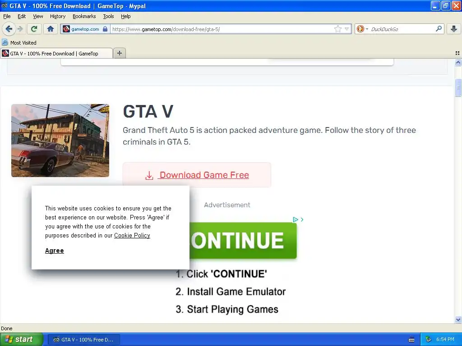Viewport: 462px width, 346px height.
Task: Bookmark this page with the star icon
Action: point(337,29)
